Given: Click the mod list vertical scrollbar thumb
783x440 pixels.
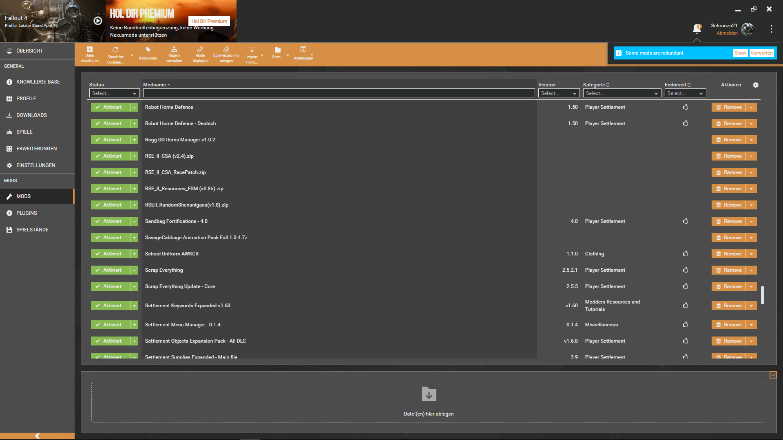Looking at the screenshot, I should (x=762, y=295).
